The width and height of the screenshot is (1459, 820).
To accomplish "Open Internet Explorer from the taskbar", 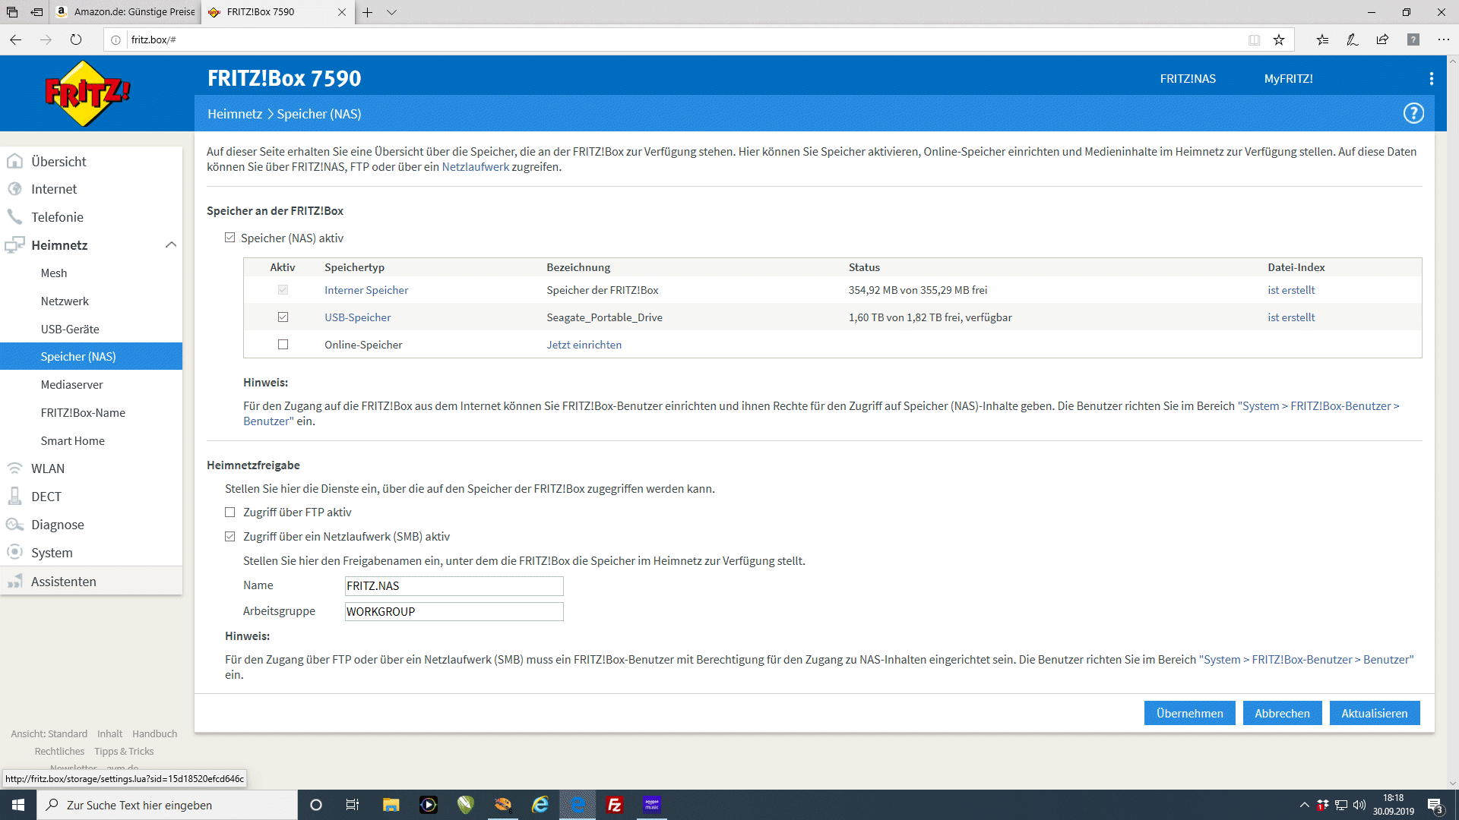I will (x=540, y=805).
